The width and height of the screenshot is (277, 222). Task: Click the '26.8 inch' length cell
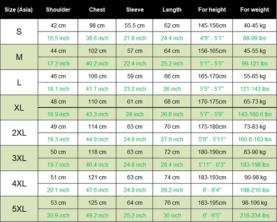tap(172, 114)
